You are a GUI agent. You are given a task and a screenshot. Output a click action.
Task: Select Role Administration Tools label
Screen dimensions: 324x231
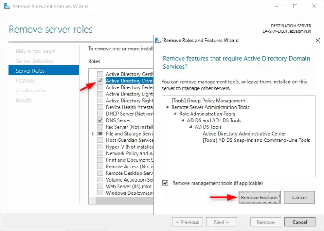click(207, 114)
